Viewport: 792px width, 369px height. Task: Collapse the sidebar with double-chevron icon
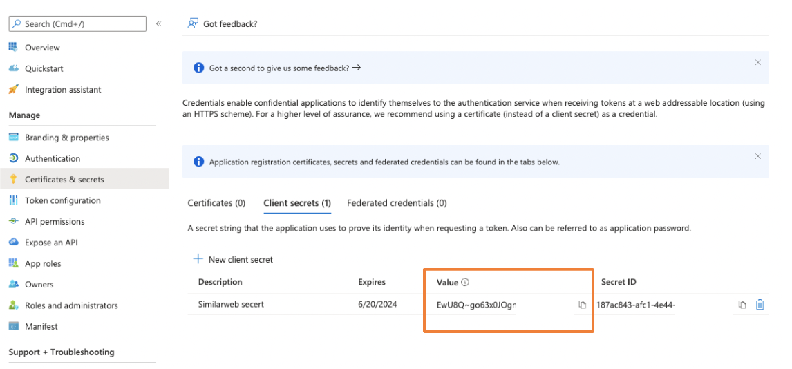pos(158,23)
